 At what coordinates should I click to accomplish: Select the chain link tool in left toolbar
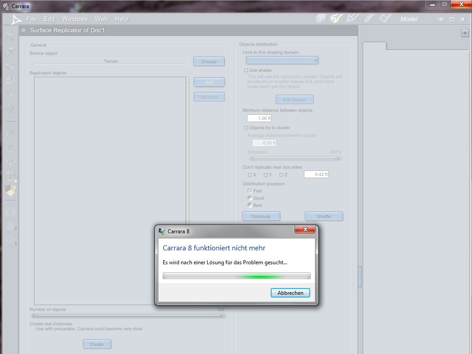coord(10,109)
